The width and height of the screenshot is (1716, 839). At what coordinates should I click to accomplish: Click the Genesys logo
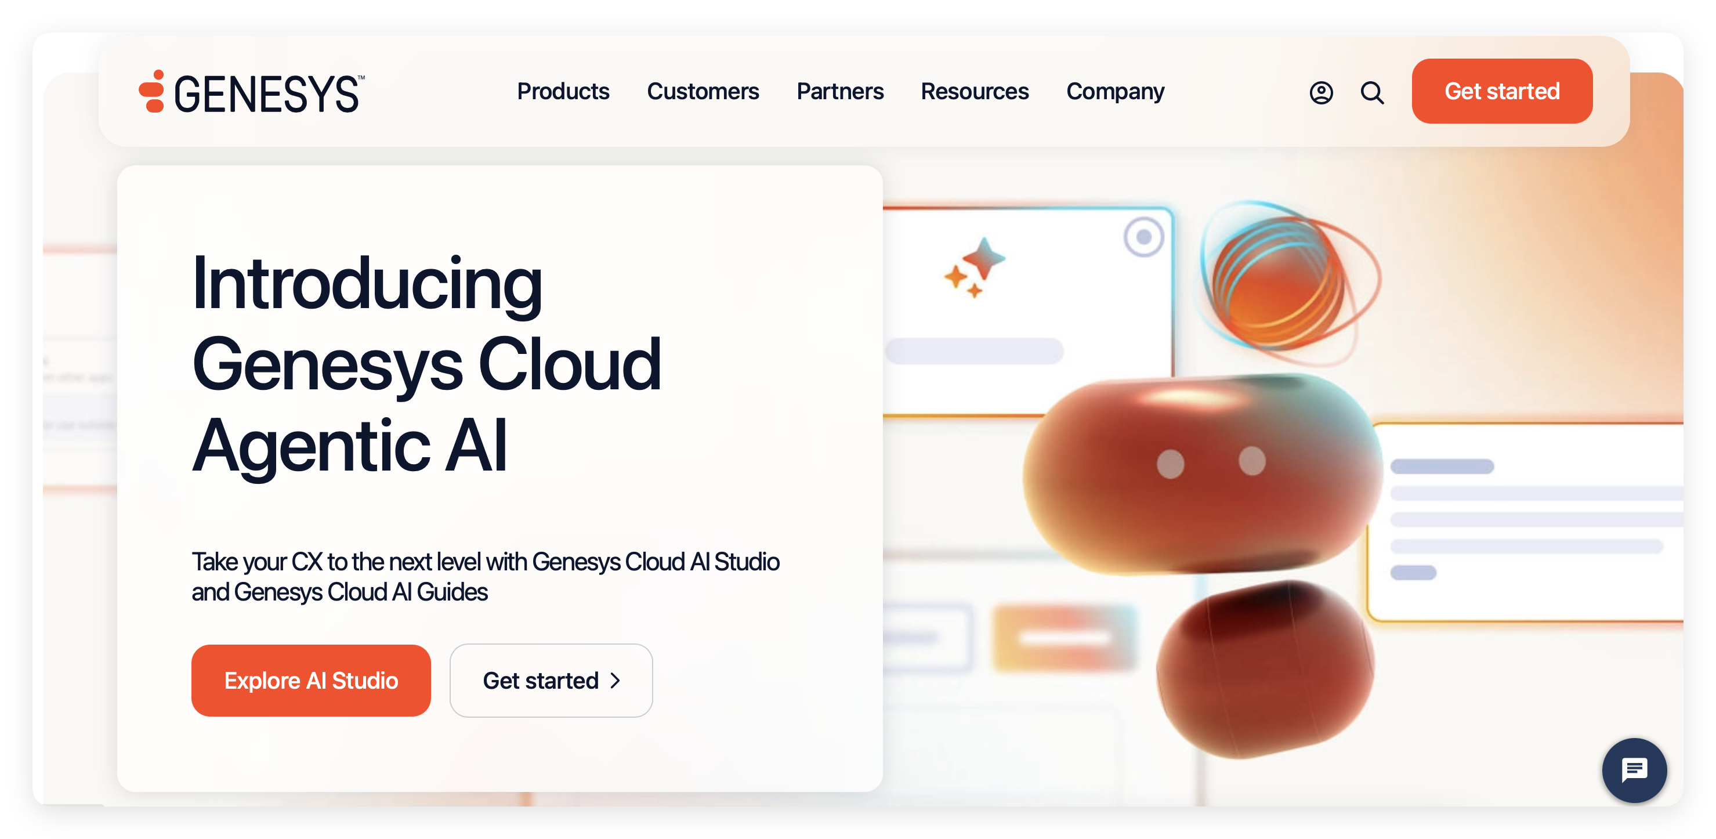251,92
